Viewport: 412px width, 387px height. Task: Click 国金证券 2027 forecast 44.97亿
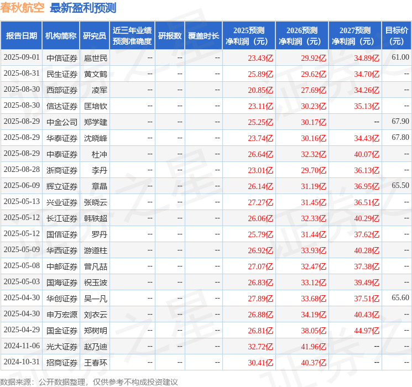pos(367,331)
